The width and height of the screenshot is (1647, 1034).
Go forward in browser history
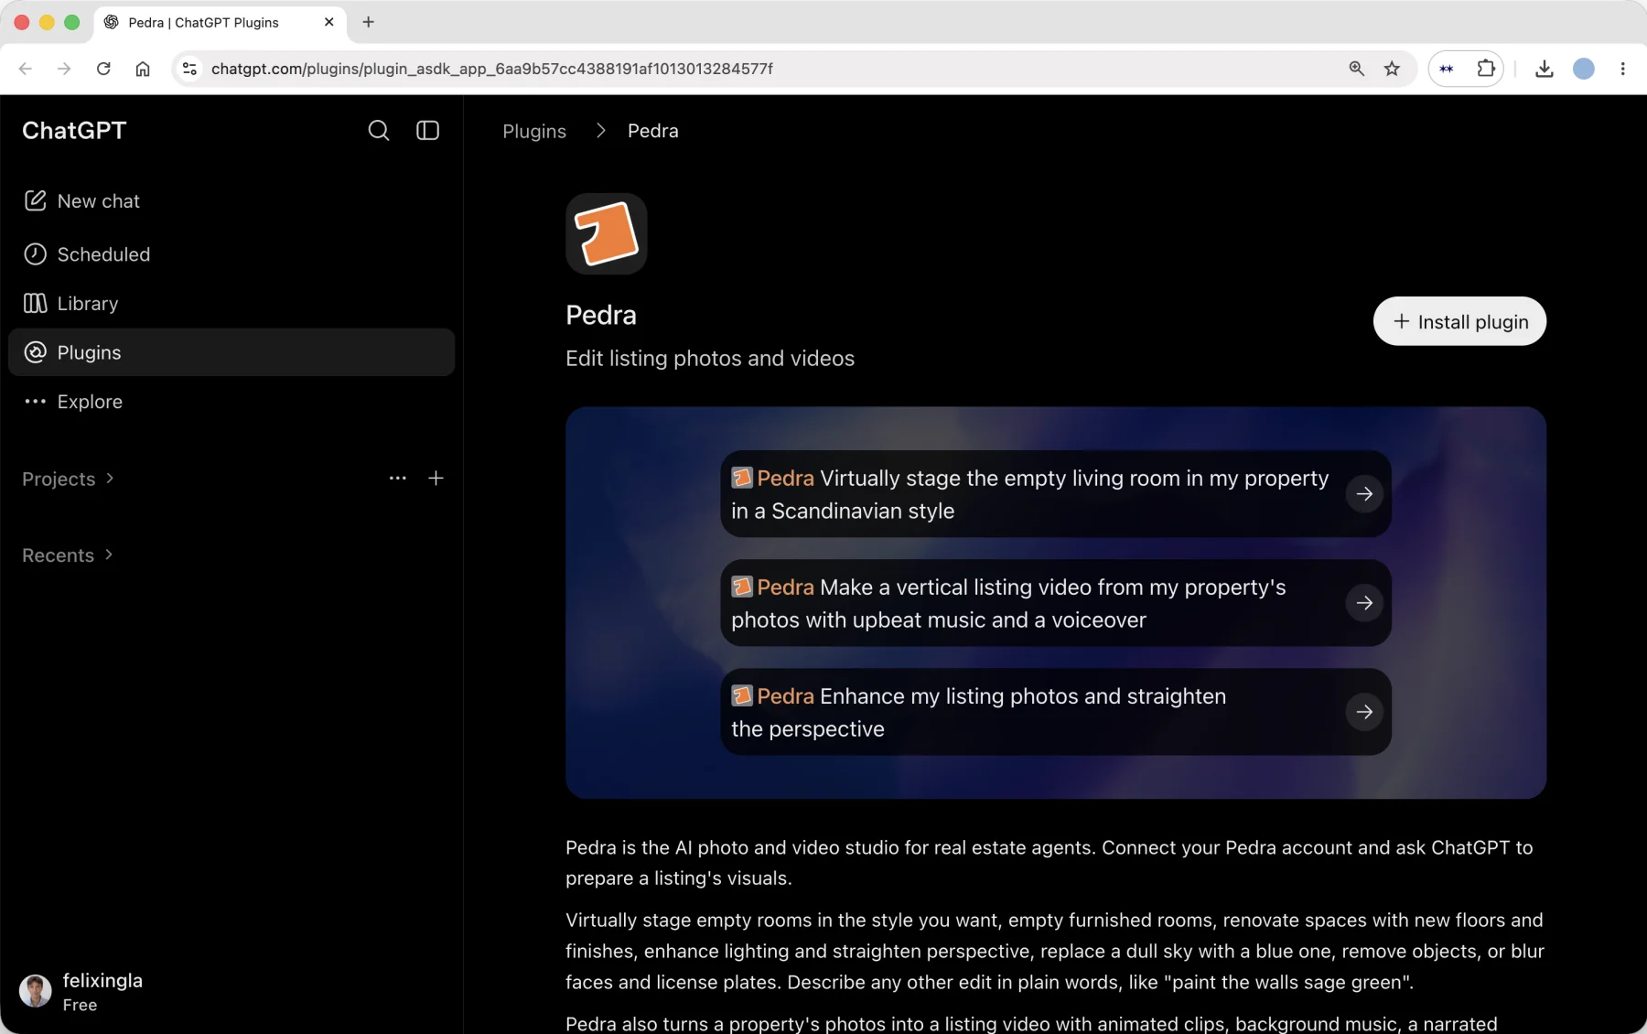[64, 69]
